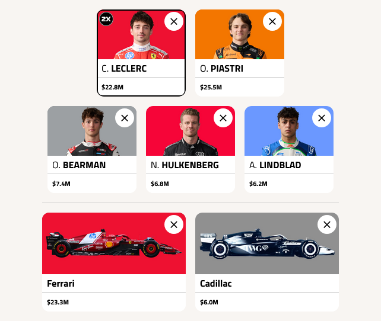Toggle the 2x boost badge on Leclerc
The width and height of the screenshot is (381, 321).
(x=106, y=19)
